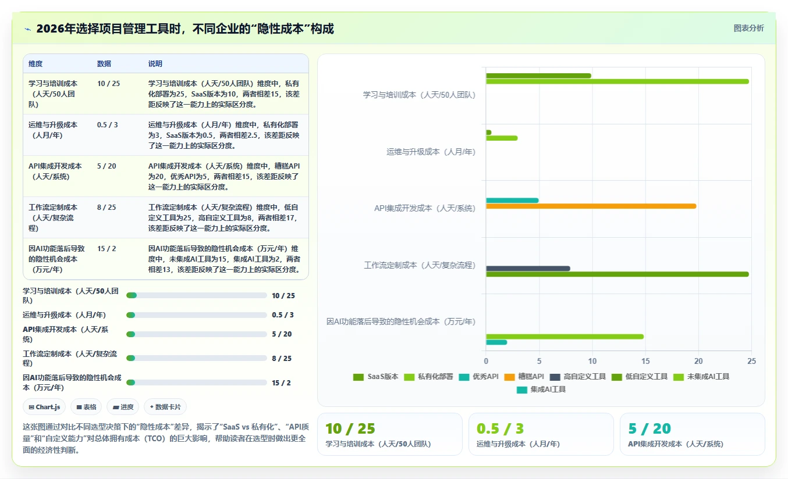
Task: Click the summary paragraph below tags
Action: coord(165,438)
